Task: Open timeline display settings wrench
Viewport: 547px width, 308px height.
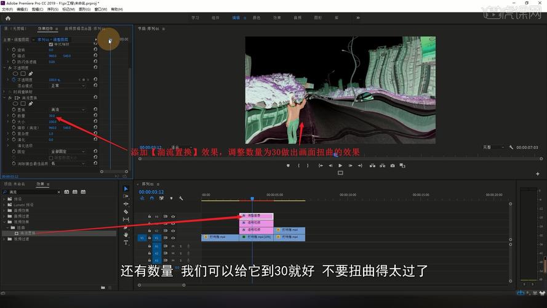Action: [x=181, y=198]
